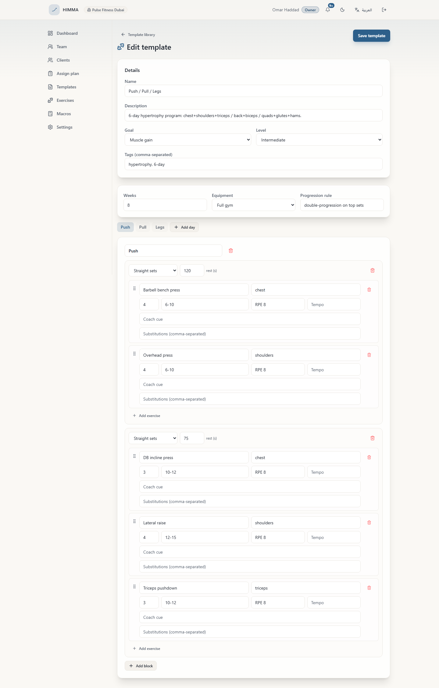Viewport: 439px width, 688px height.
Task: Click the template Name field
Action: [253, 91]
